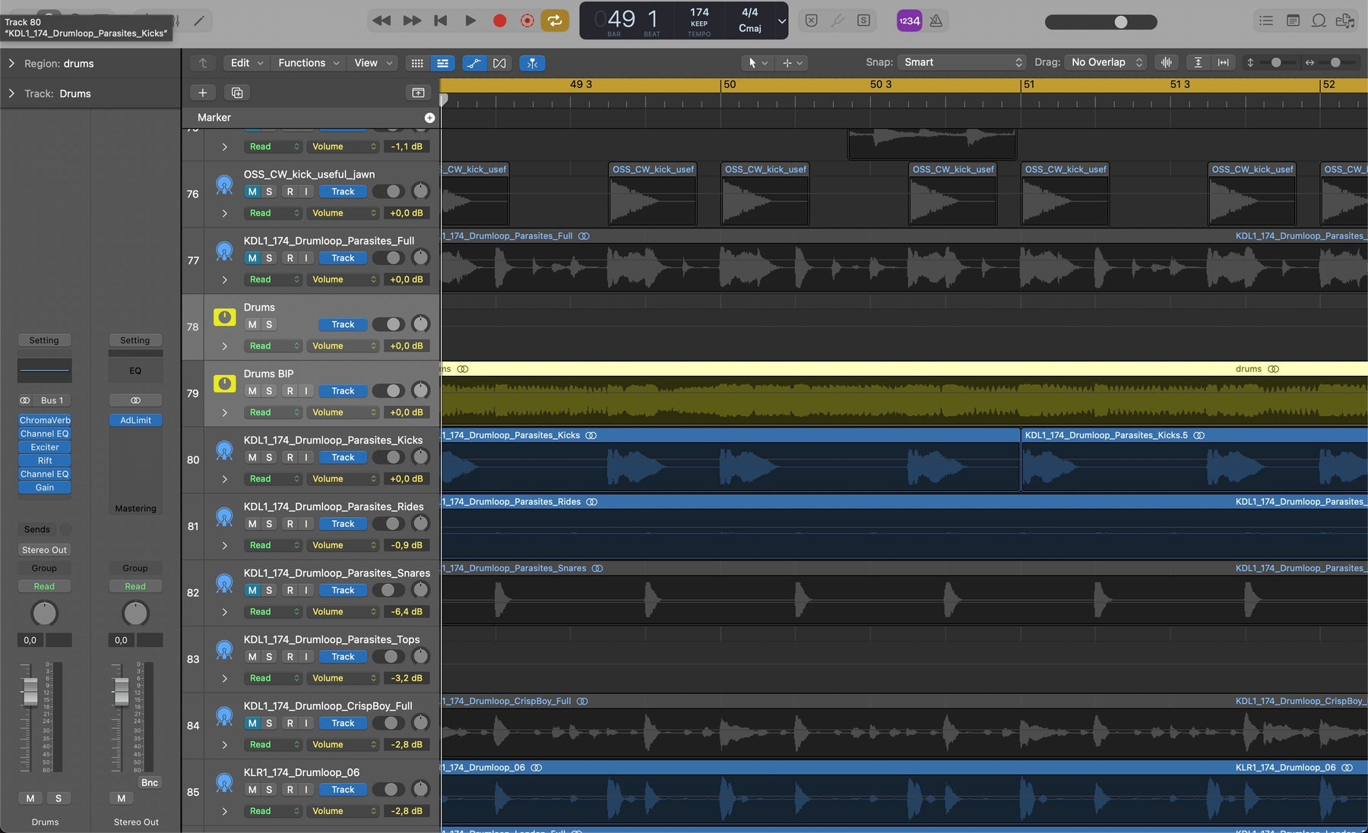
Task: Expand the Track: Drums inspector section
Action: 11,93
